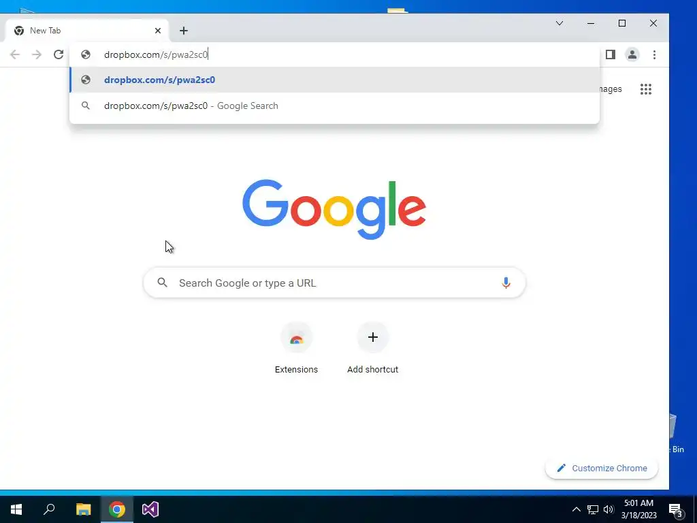
Task: Open the Extensions shortcut tile
Action: click(297, 349)
